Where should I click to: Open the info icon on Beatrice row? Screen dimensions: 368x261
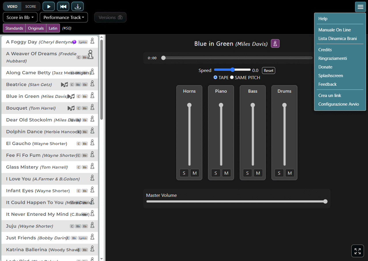(92, 84)
